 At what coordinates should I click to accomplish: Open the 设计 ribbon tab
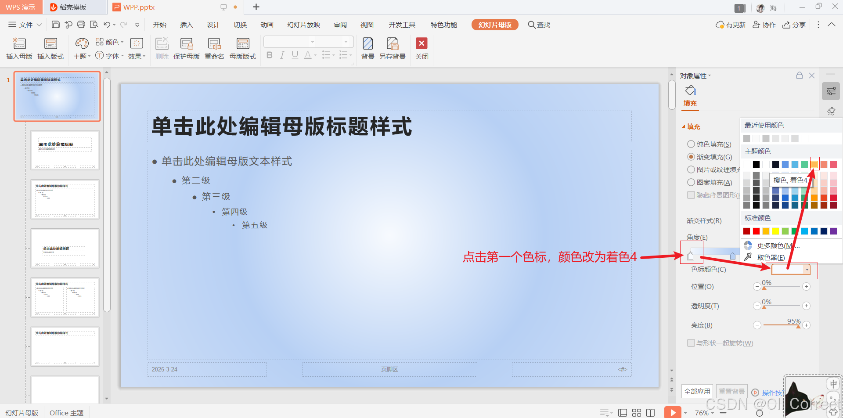pyautogui.click(x=213, y=25)
